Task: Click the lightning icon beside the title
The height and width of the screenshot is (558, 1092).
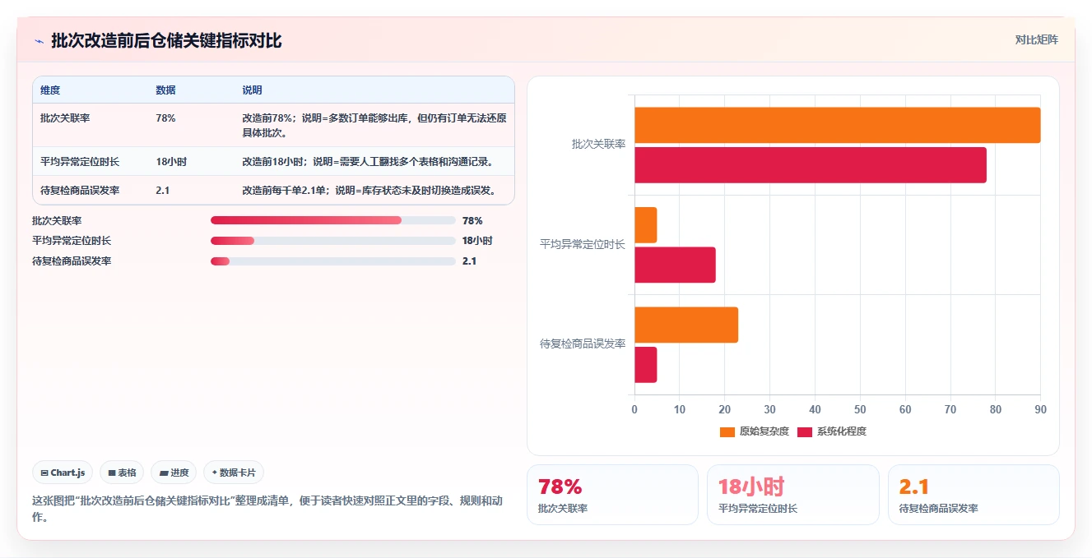Action: [x=39, y=41]
